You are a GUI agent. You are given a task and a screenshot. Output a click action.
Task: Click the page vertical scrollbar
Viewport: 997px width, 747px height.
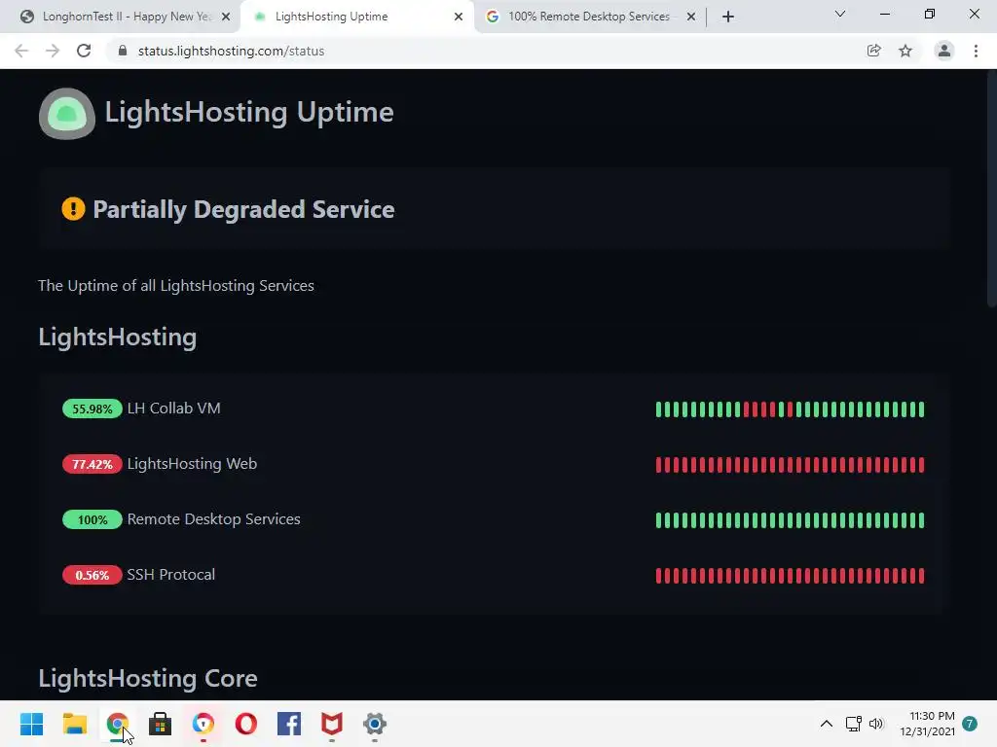pyautogui.click(x=991, y=191)
